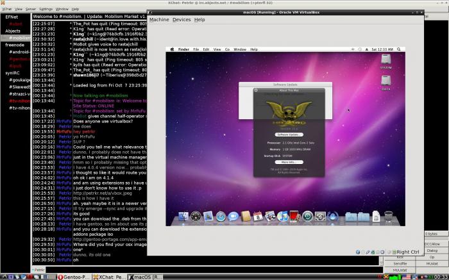Open VirtualBox Devices menu

point(182,20)
